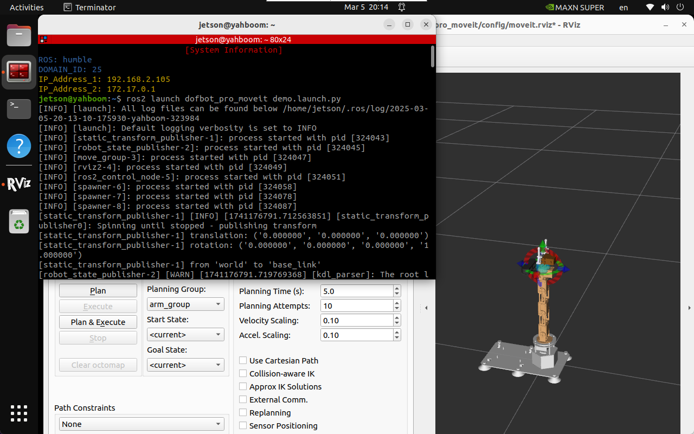The width and height of the screenshot is (694, 434).
Task: Open the notification bell in the top bar
Action: (402, 8)
